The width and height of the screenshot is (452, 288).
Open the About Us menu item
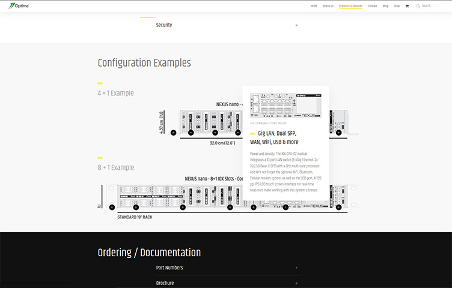328,6
